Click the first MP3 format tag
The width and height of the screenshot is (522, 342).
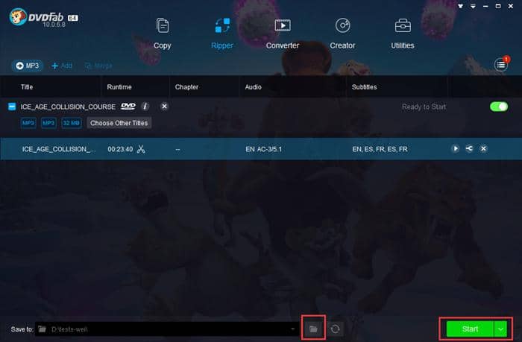28,123
